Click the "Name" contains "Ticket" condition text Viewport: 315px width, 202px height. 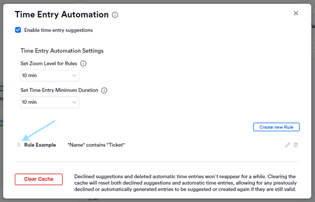point(96,145)
